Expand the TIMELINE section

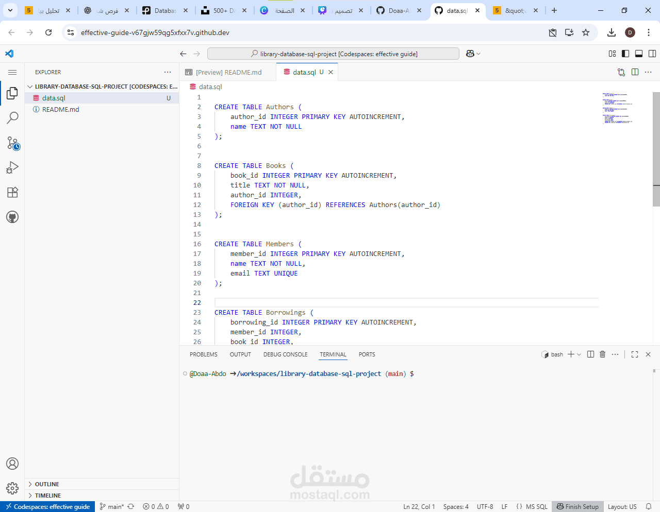102,496
